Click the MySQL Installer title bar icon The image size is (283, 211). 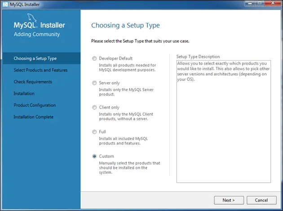[x=5, y=4]
